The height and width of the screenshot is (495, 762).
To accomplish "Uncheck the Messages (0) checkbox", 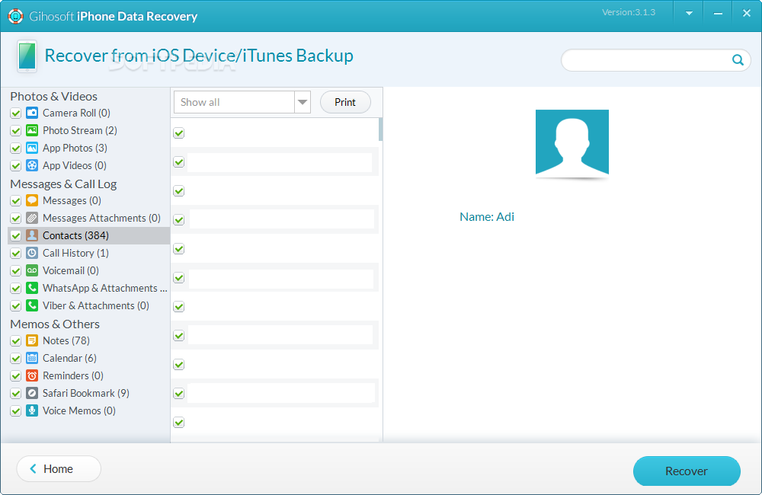I will (x=15, y=200).
